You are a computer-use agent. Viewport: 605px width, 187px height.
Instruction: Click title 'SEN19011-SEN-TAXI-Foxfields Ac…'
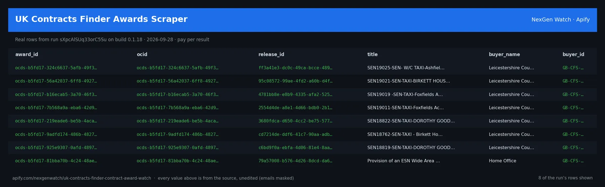point(405,108)
